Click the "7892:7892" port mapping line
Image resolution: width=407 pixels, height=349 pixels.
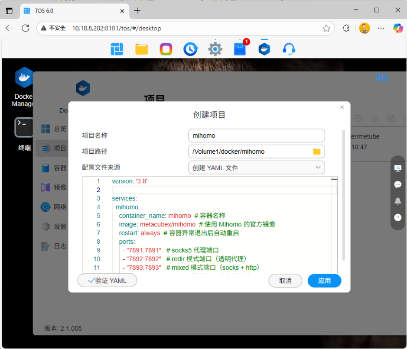click(x=185, y=259)
